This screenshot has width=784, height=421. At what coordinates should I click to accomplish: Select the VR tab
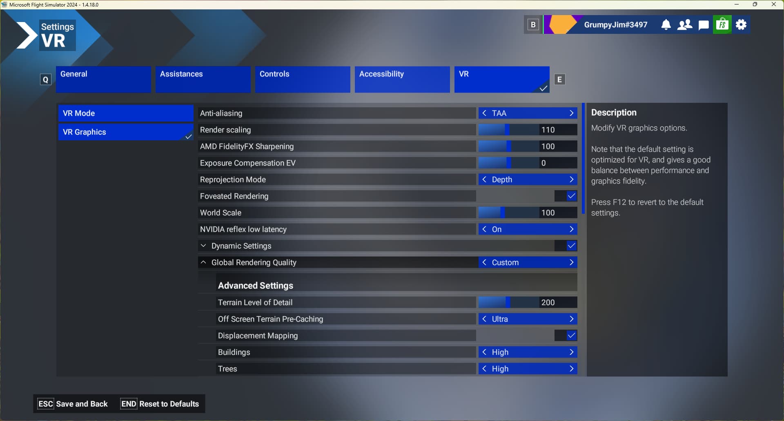[x=502, y=80]
